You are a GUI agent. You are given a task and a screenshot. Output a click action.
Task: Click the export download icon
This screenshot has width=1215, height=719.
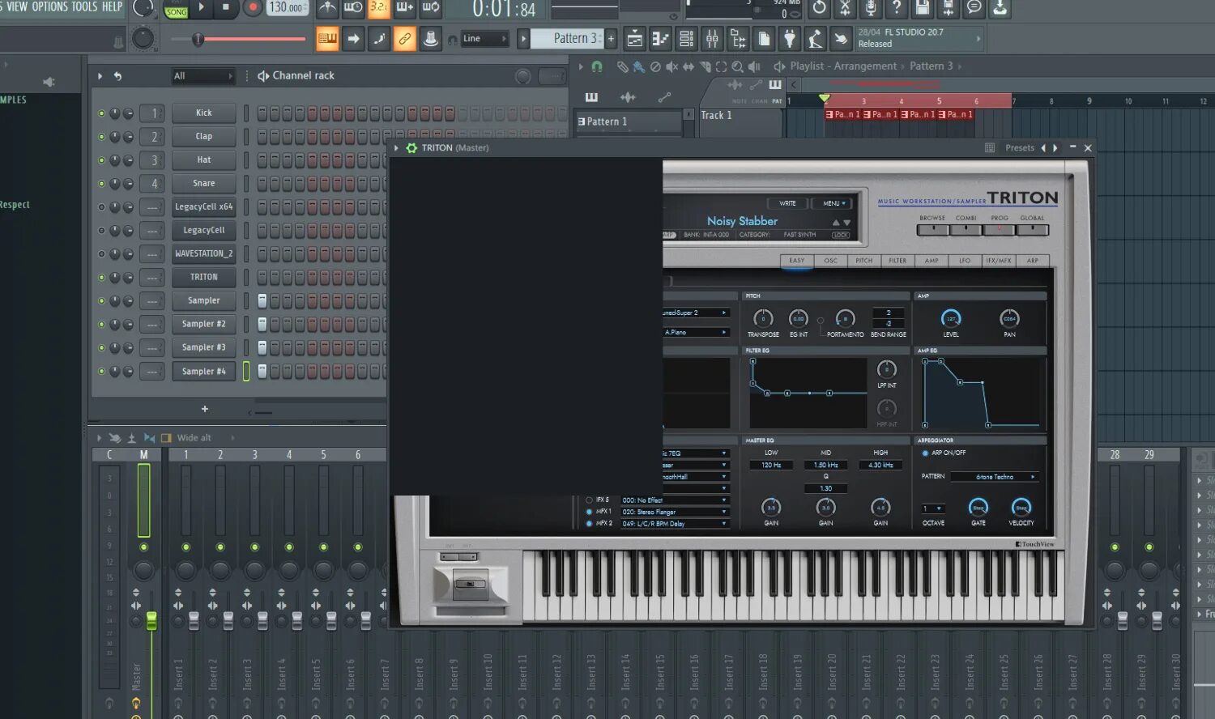[1000, 8]
